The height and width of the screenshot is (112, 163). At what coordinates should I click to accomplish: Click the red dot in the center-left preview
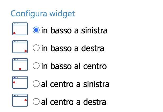(14, 82)
